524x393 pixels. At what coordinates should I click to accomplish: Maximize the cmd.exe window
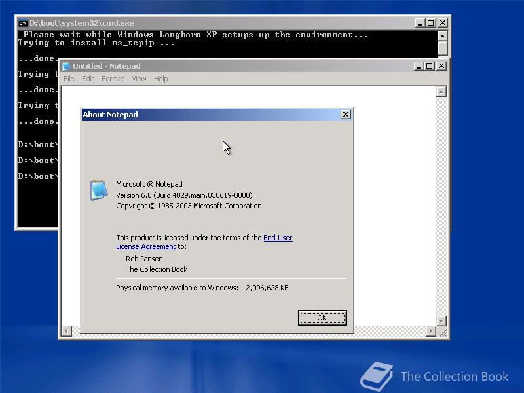click(x=431, y=23)
